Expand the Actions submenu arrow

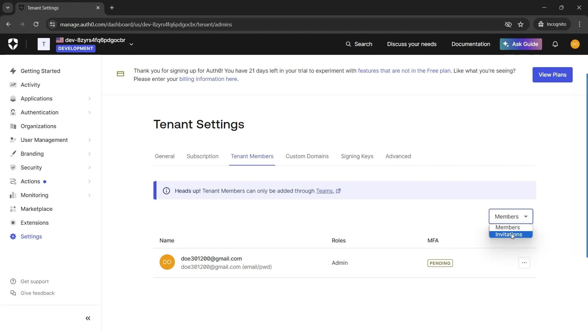[89, 181]
